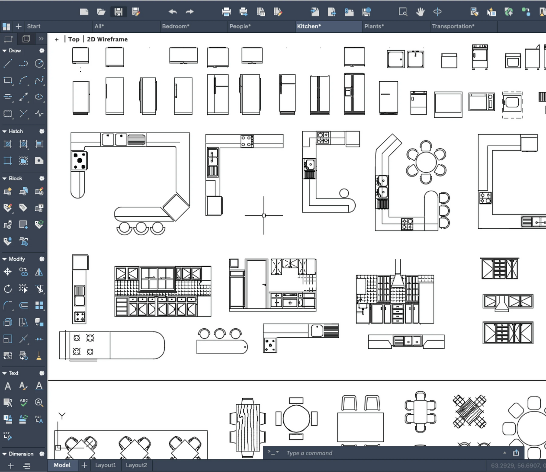Expand the tool palette double-chevron
The width and height of the screenshot is (546, 472).
click(41, 39)
